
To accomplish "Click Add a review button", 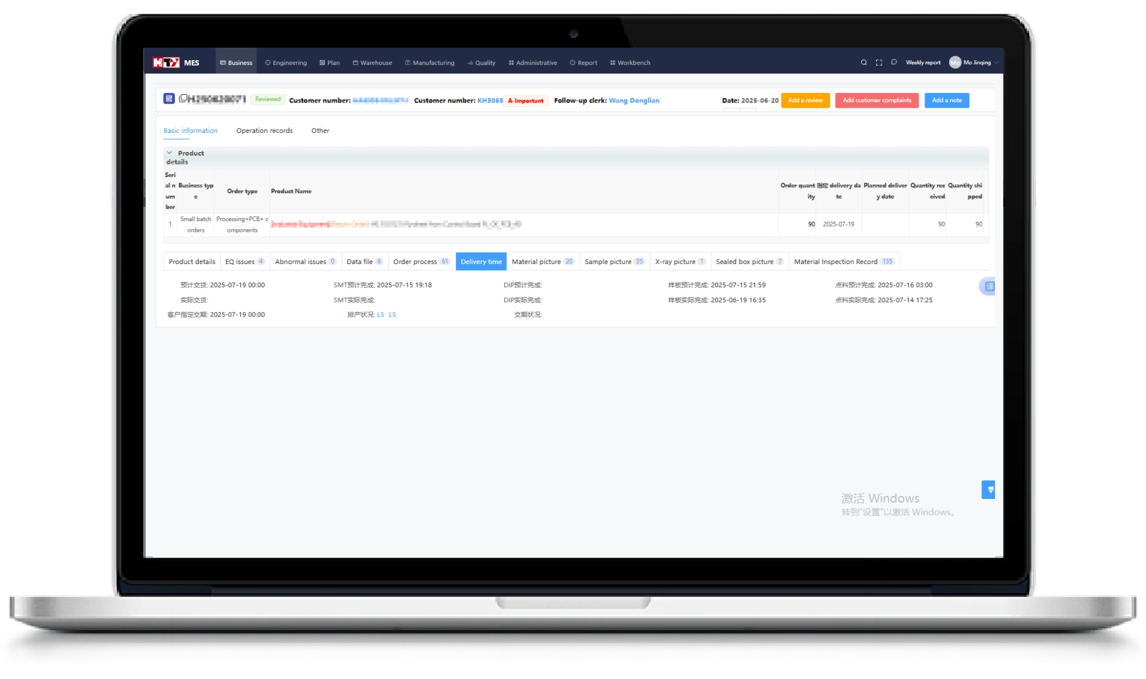I will [x=805, y=100].
